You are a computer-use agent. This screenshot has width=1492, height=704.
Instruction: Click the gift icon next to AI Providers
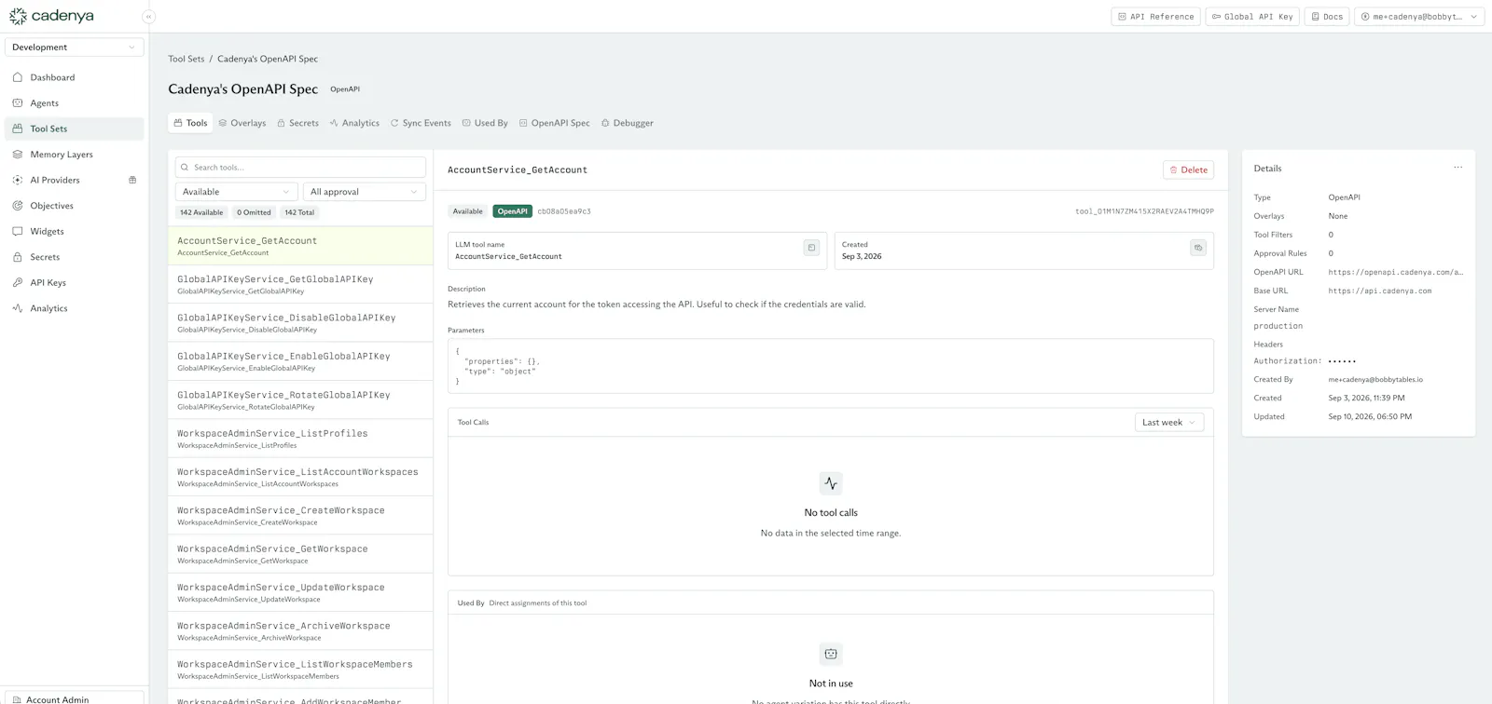tap(132, 180)
